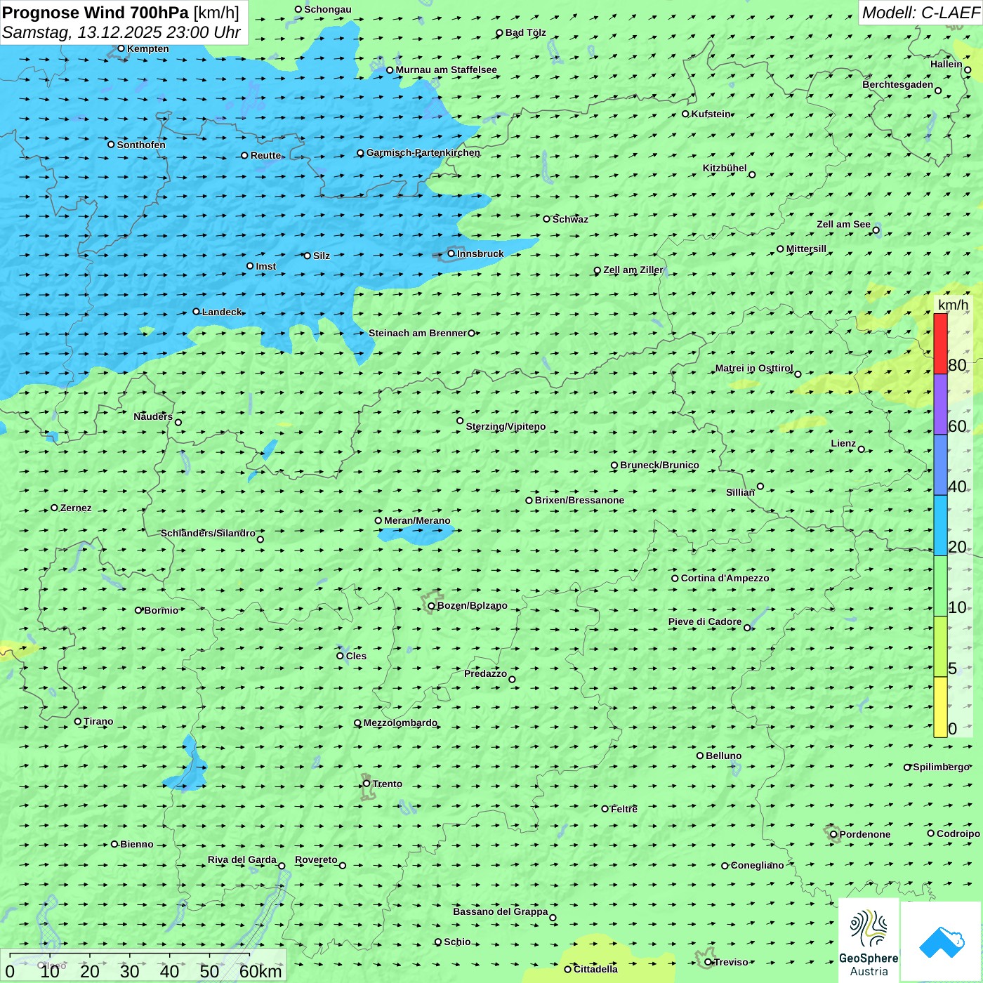The image size is (983, 983).
Task: Select the Bozen/Bolzano location marker
Action: pos(432,606)
